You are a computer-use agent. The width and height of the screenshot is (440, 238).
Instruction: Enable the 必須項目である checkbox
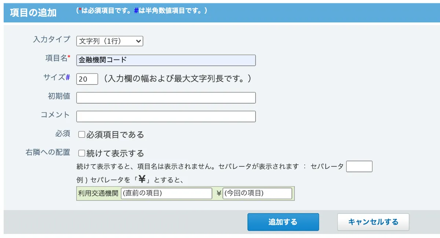[x=82, y=135]
